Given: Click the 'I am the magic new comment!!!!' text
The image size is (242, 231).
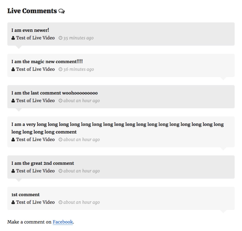Looking at the screenshot, I should pyautogui.click(x=47, y=61).
